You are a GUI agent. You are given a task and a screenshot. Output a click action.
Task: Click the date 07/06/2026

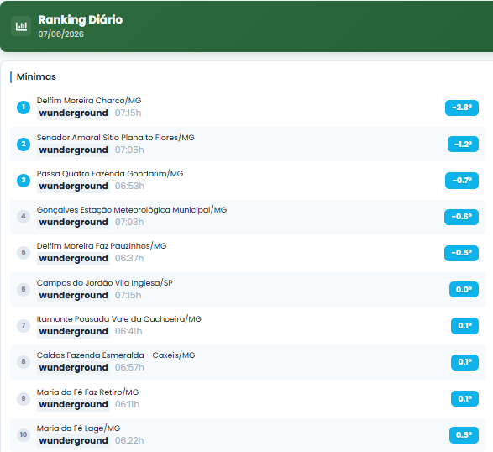point(61,34)
